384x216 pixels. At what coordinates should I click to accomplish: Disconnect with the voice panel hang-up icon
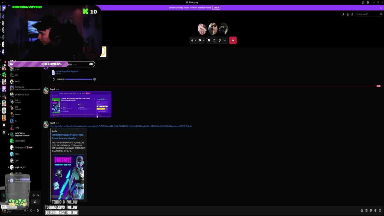pos(37,195)
